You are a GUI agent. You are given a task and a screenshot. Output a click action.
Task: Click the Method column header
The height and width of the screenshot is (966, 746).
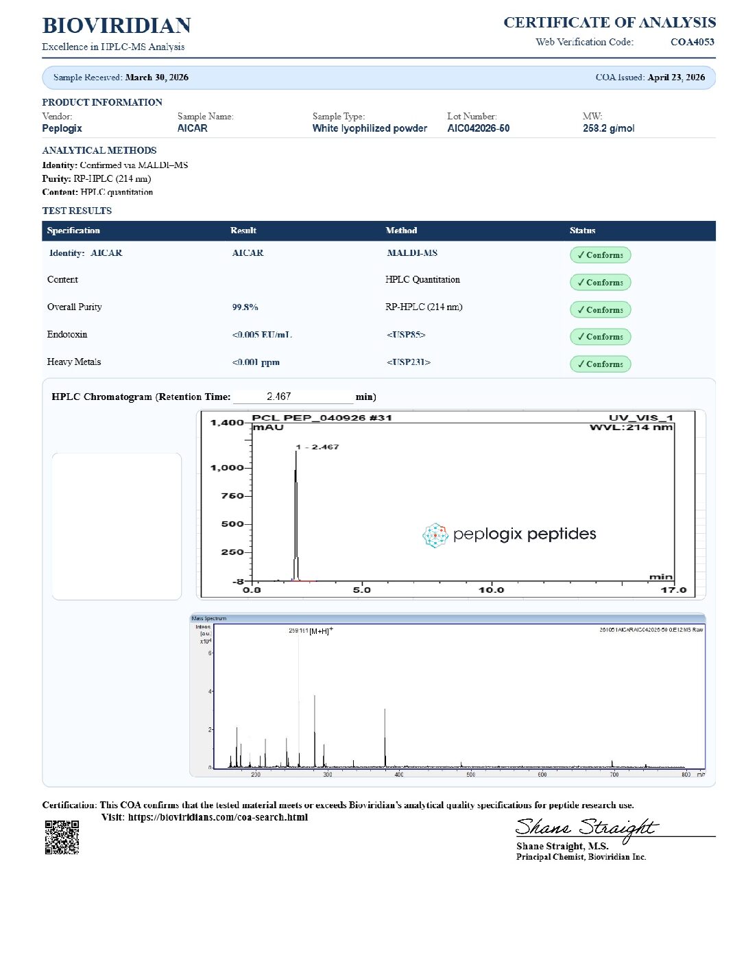click(x=401, y=231)
